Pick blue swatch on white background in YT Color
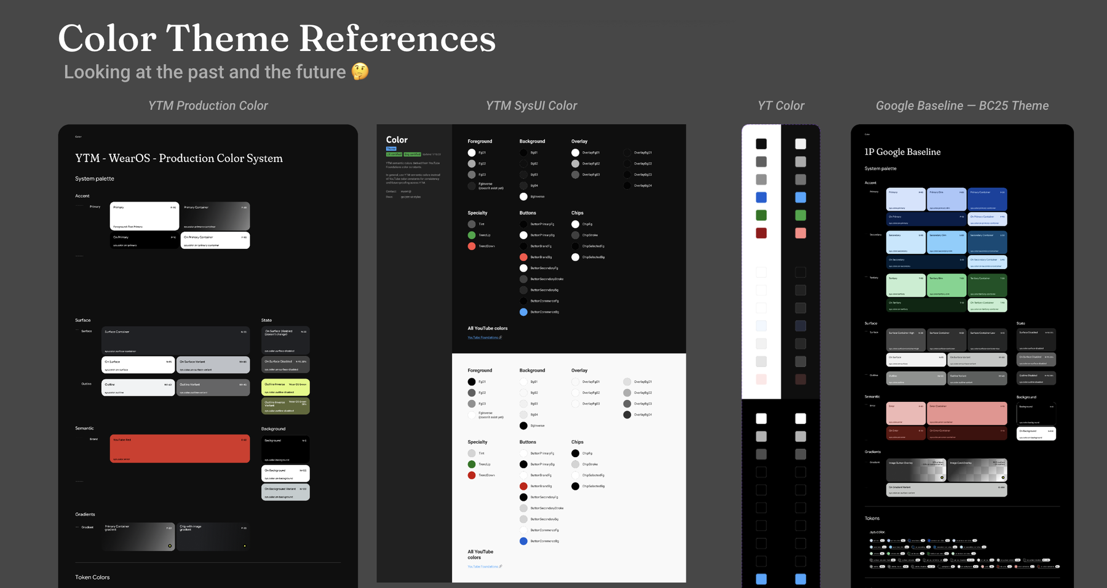1107x588 pixels. coord(761,197)
